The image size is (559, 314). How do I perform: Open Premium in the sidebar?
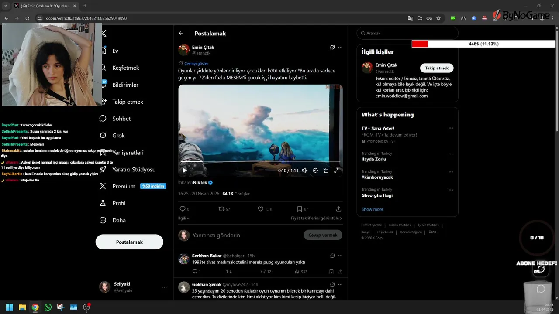click(x=132, y=186)
